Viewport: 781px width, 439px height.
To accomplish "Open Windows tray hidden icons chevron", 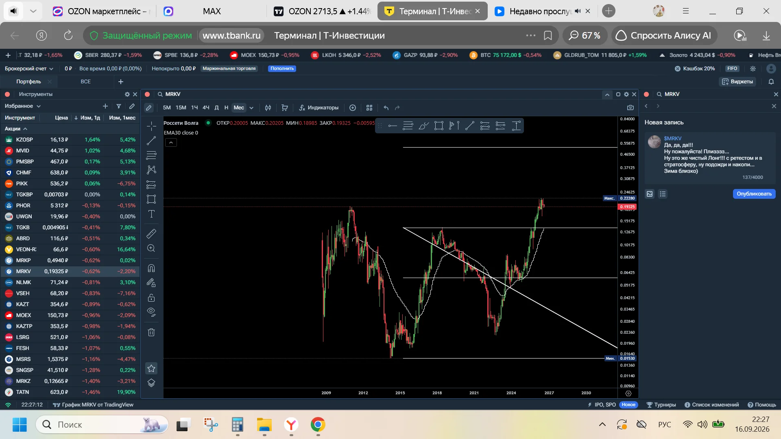I will [x=602, y=425].
